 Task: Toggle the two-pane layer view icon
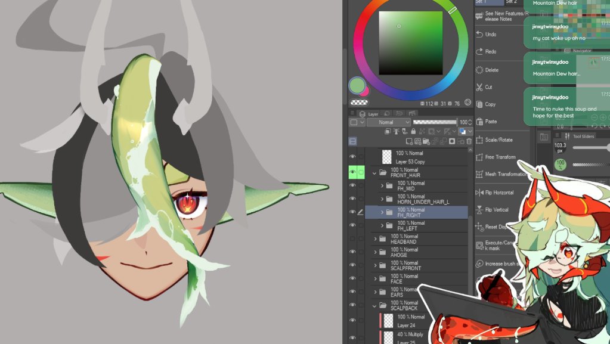(352, 141)
